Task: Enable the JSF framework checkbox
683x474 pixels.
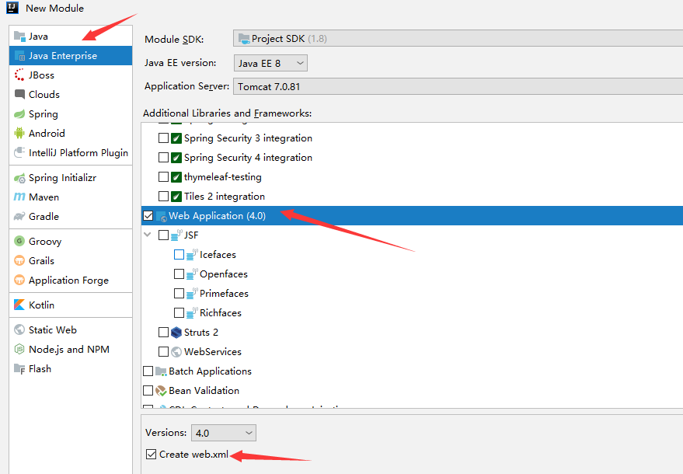Action: click(x=163, y=235)
